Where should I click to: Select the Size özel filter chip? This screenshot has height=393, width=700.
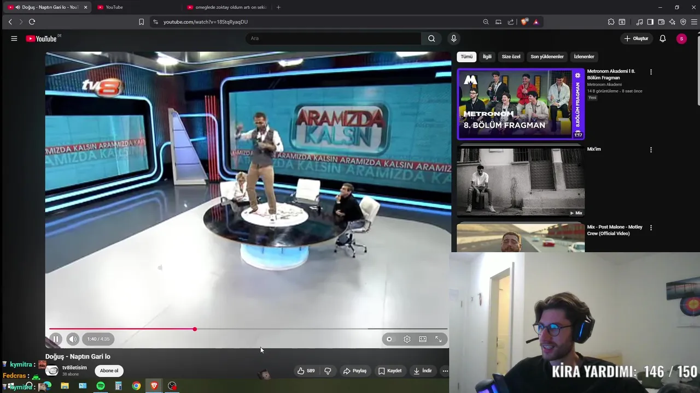click(x=511, y=57)
